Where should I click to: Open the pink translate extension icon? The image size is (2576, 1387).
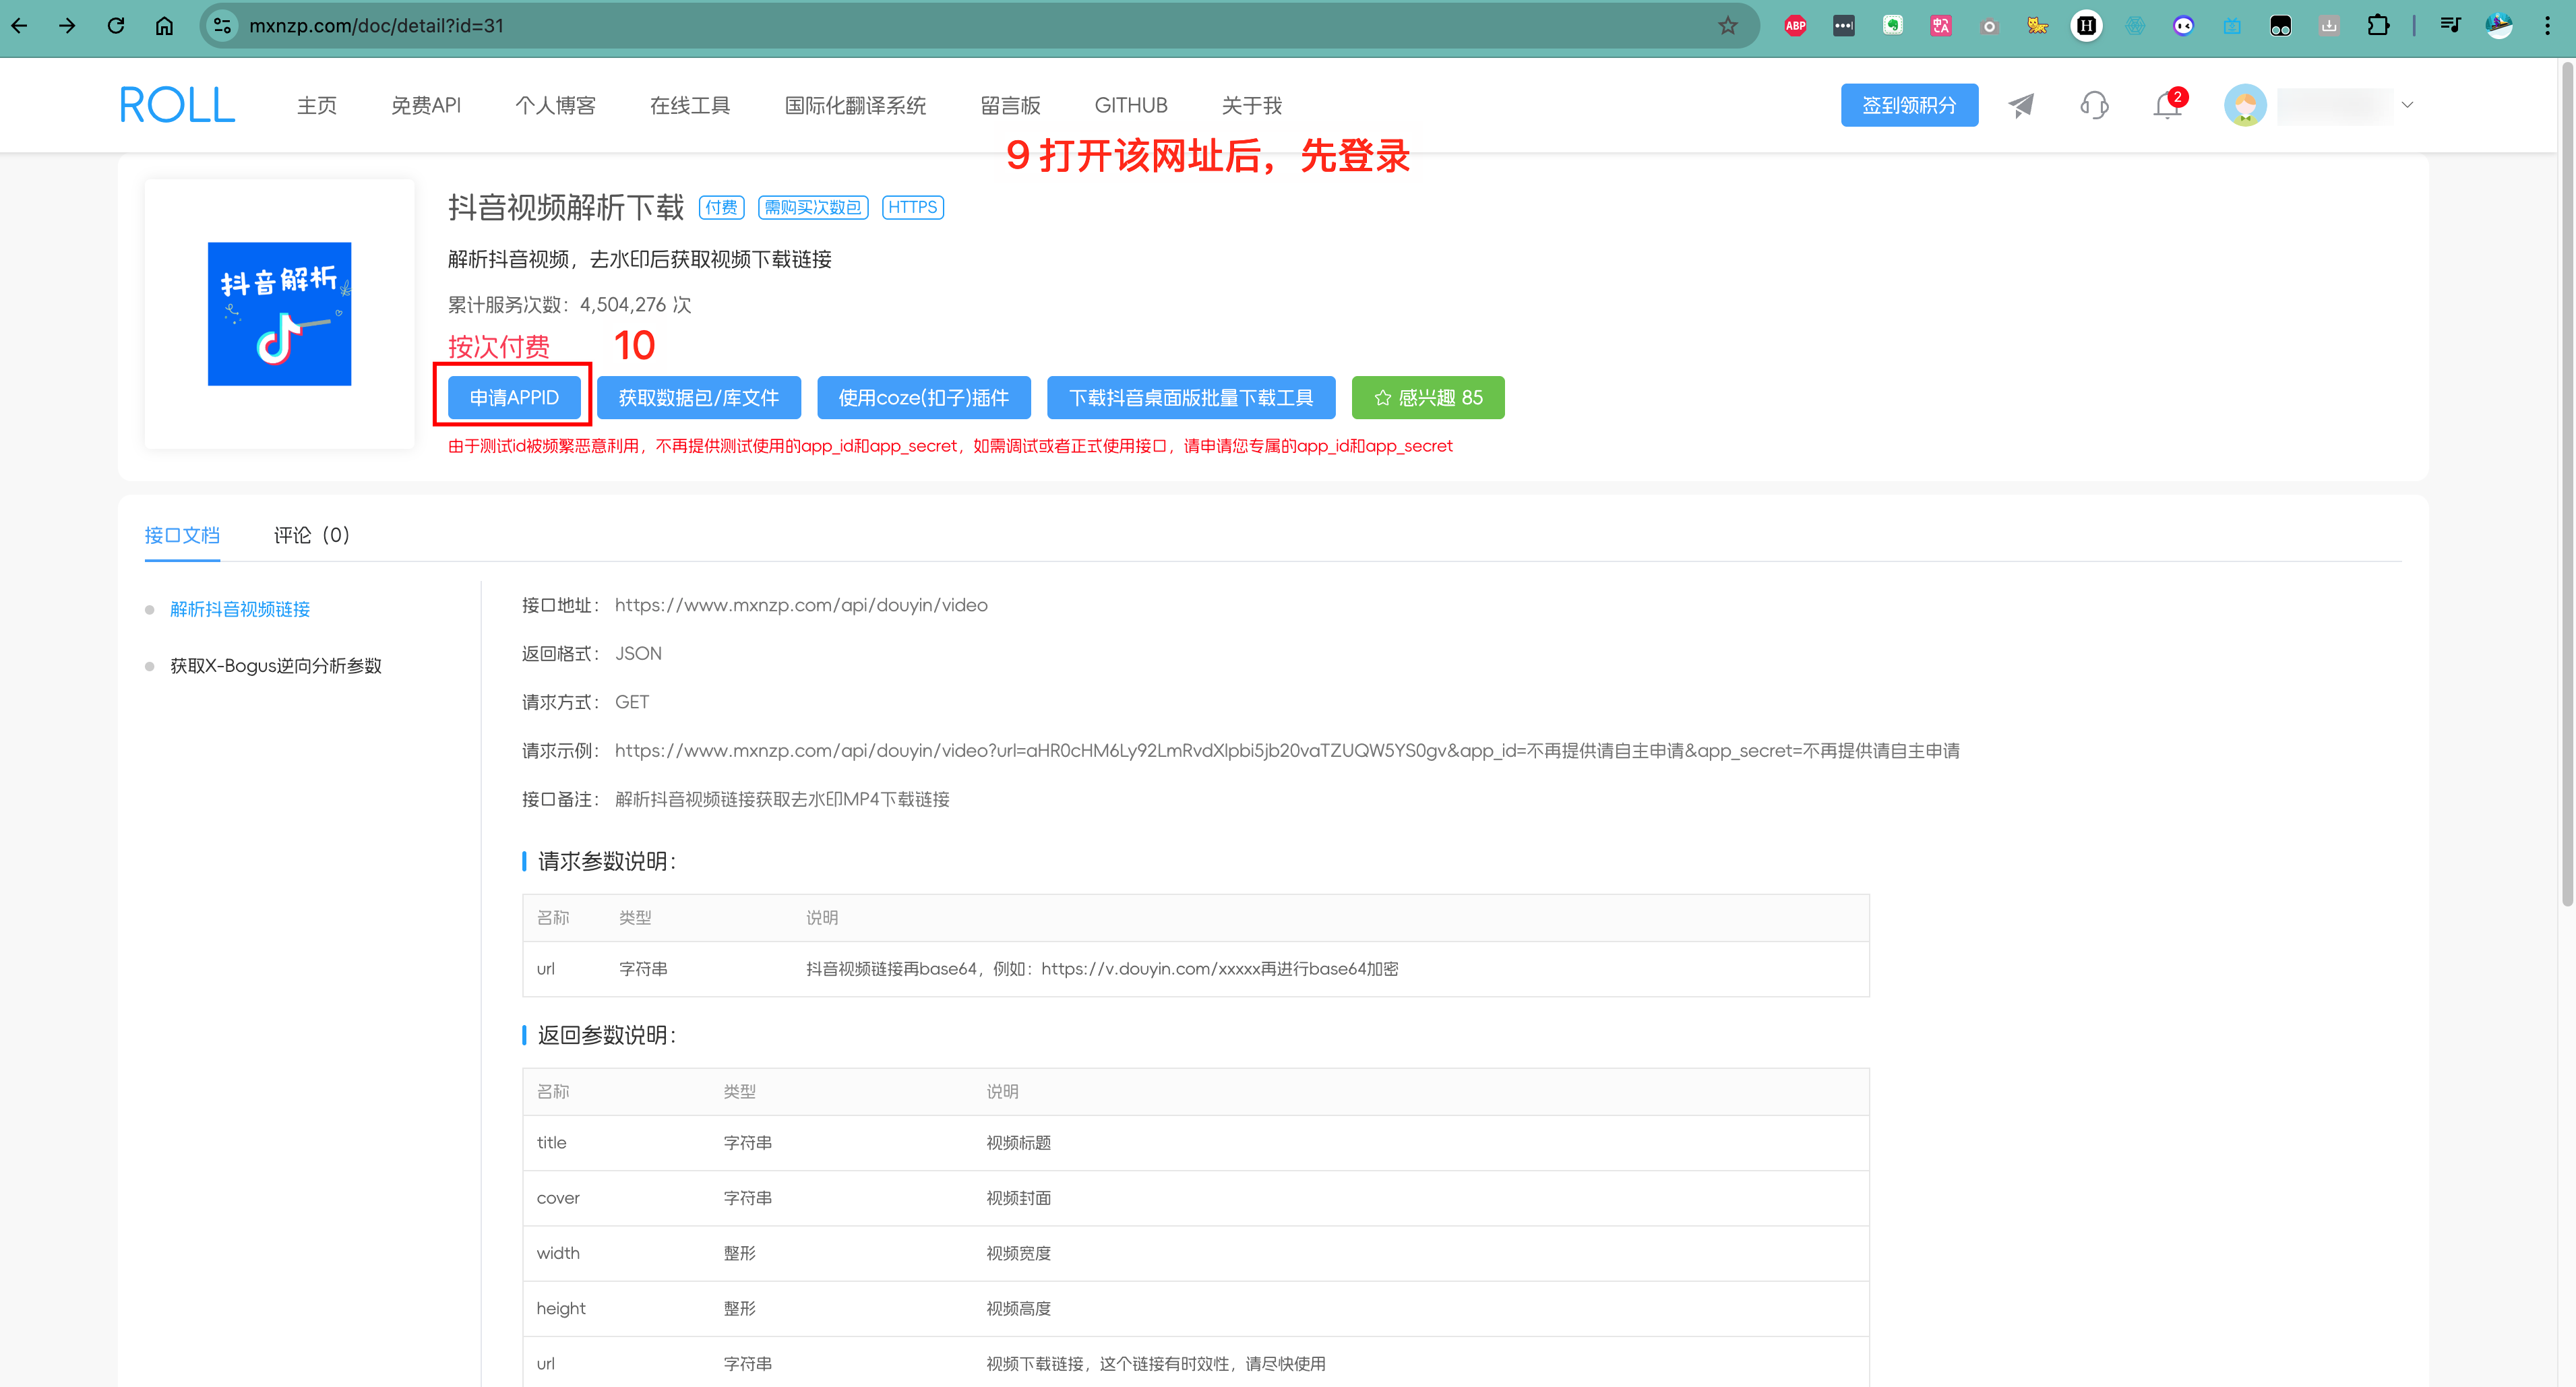click(x=1941, y=26)
